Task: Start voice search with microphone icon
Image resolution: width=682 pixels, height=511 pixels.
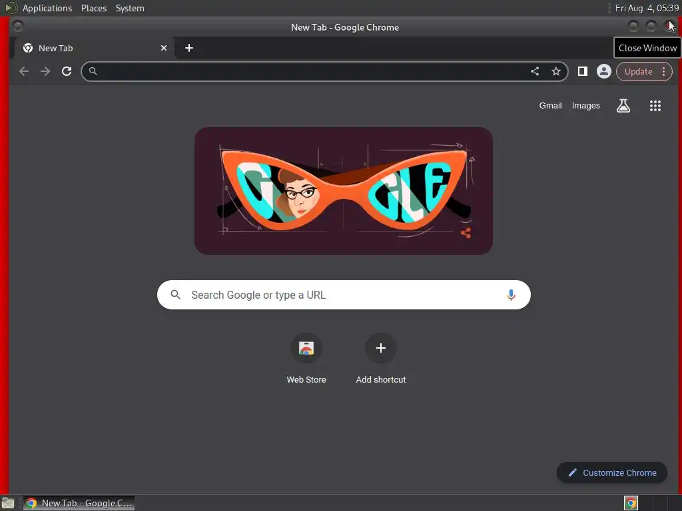Action: [511, 295]
